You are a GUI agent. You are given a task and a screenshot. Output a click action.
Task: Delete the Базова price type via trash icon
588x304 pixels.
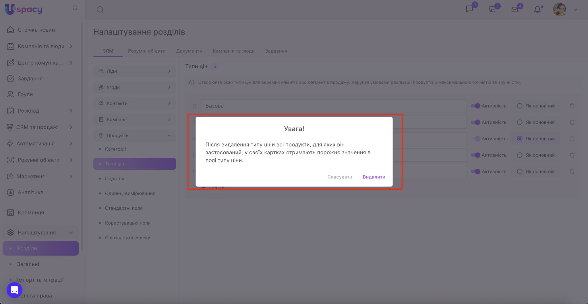(572, 106)
